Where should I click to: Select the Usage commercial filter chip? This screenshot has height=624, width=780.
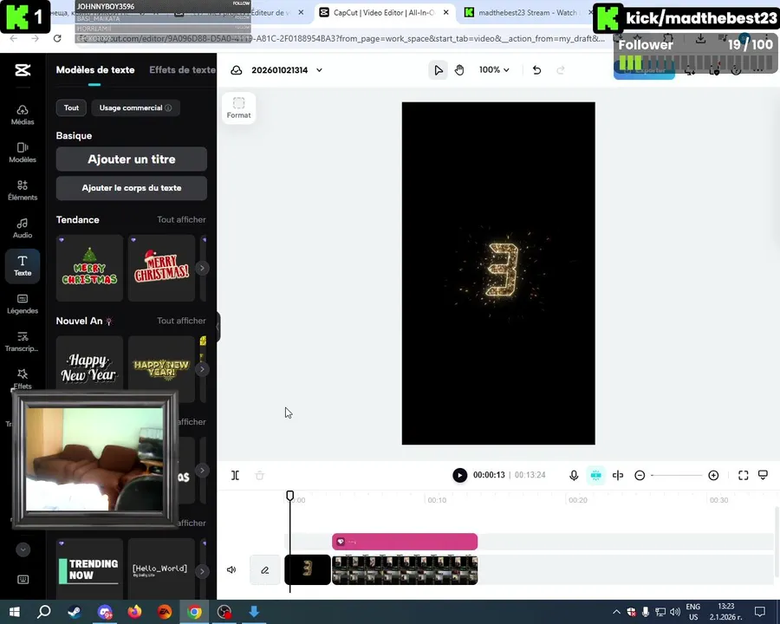pos(135,107)
